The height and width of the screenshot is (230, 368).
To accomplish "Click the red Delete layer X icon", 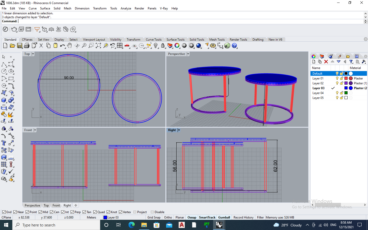I will pos(326,62).
